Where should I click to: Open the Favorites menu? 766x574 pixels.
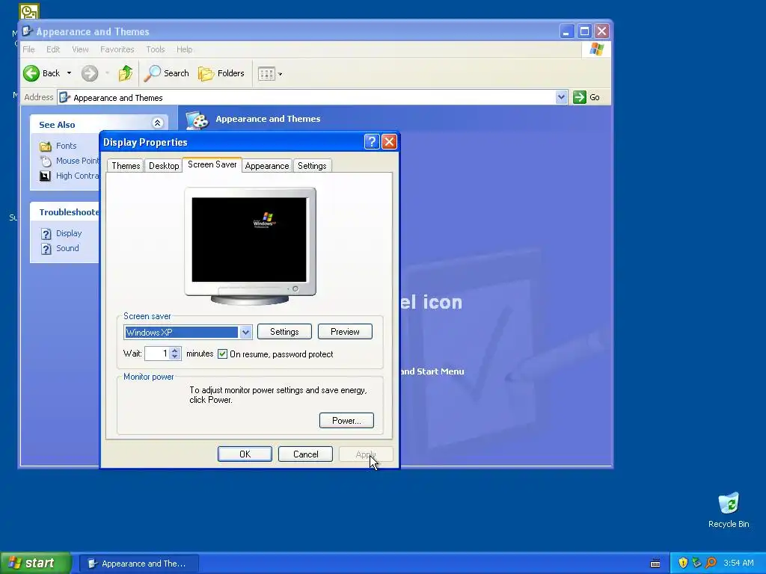click(x=117, y=49)
